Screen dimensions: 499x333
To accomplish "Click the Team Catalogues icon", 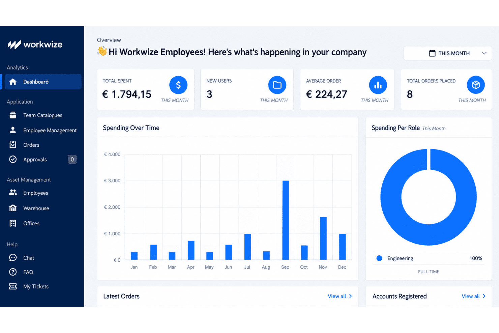I will (13, 115).
